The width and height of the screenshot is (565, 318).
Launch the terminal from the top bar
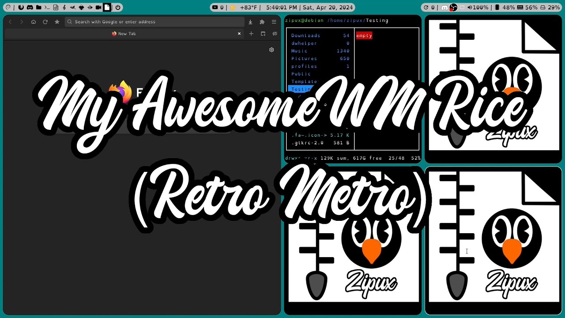(x=47, y=8)
